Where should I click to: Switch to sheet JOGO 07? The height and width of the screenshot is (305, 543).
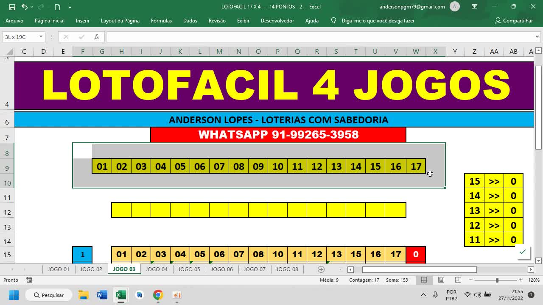[255, 269]
